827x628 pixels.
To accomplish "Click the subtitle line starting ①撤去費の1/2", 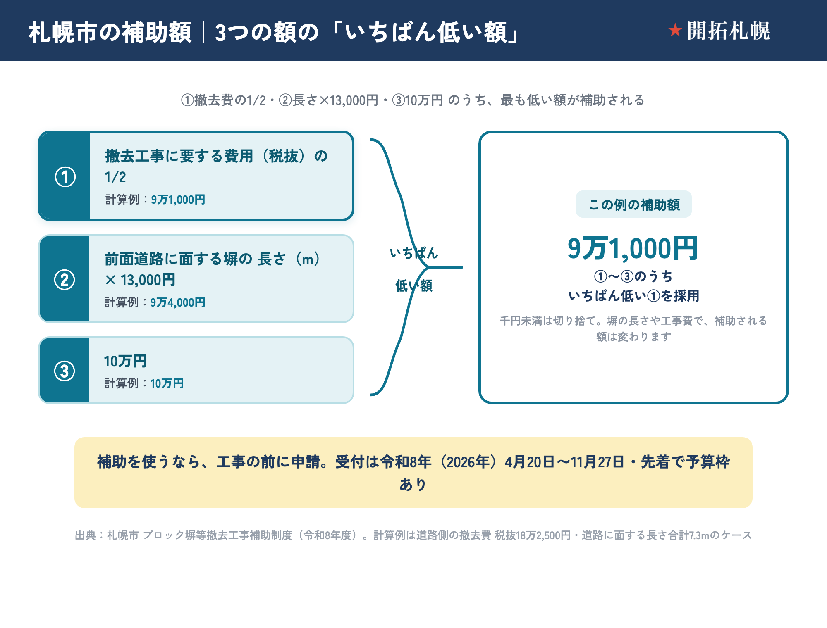I will pyautogui.click(x=413, y=100).
